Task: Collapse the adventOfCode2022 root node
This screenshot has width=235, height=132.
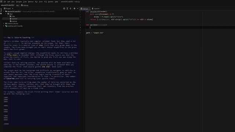Action: tap(4, 11)
